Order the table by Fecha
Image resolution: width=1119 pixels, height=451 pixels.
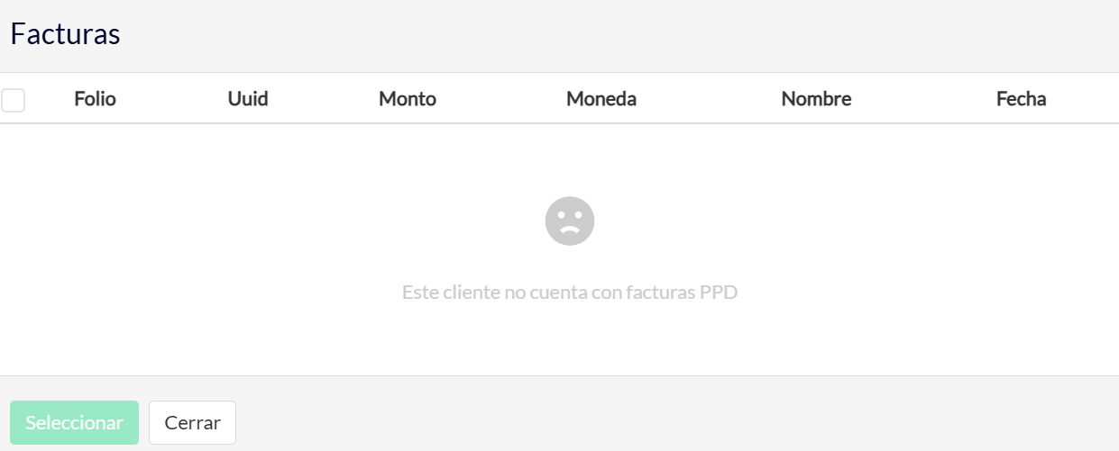1021,99
